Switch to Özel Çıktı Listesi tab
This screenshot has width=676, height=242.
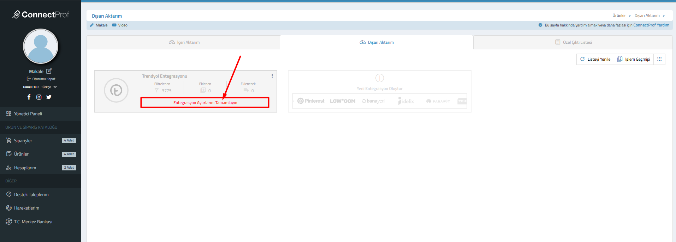point(573,42)
